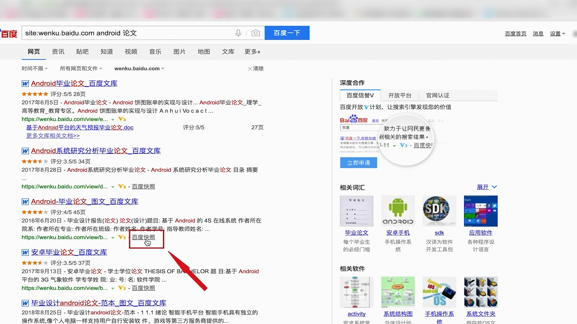
Task: Click the 百度一下 search button
Action: pyautogui.click(x=287, y=33)
